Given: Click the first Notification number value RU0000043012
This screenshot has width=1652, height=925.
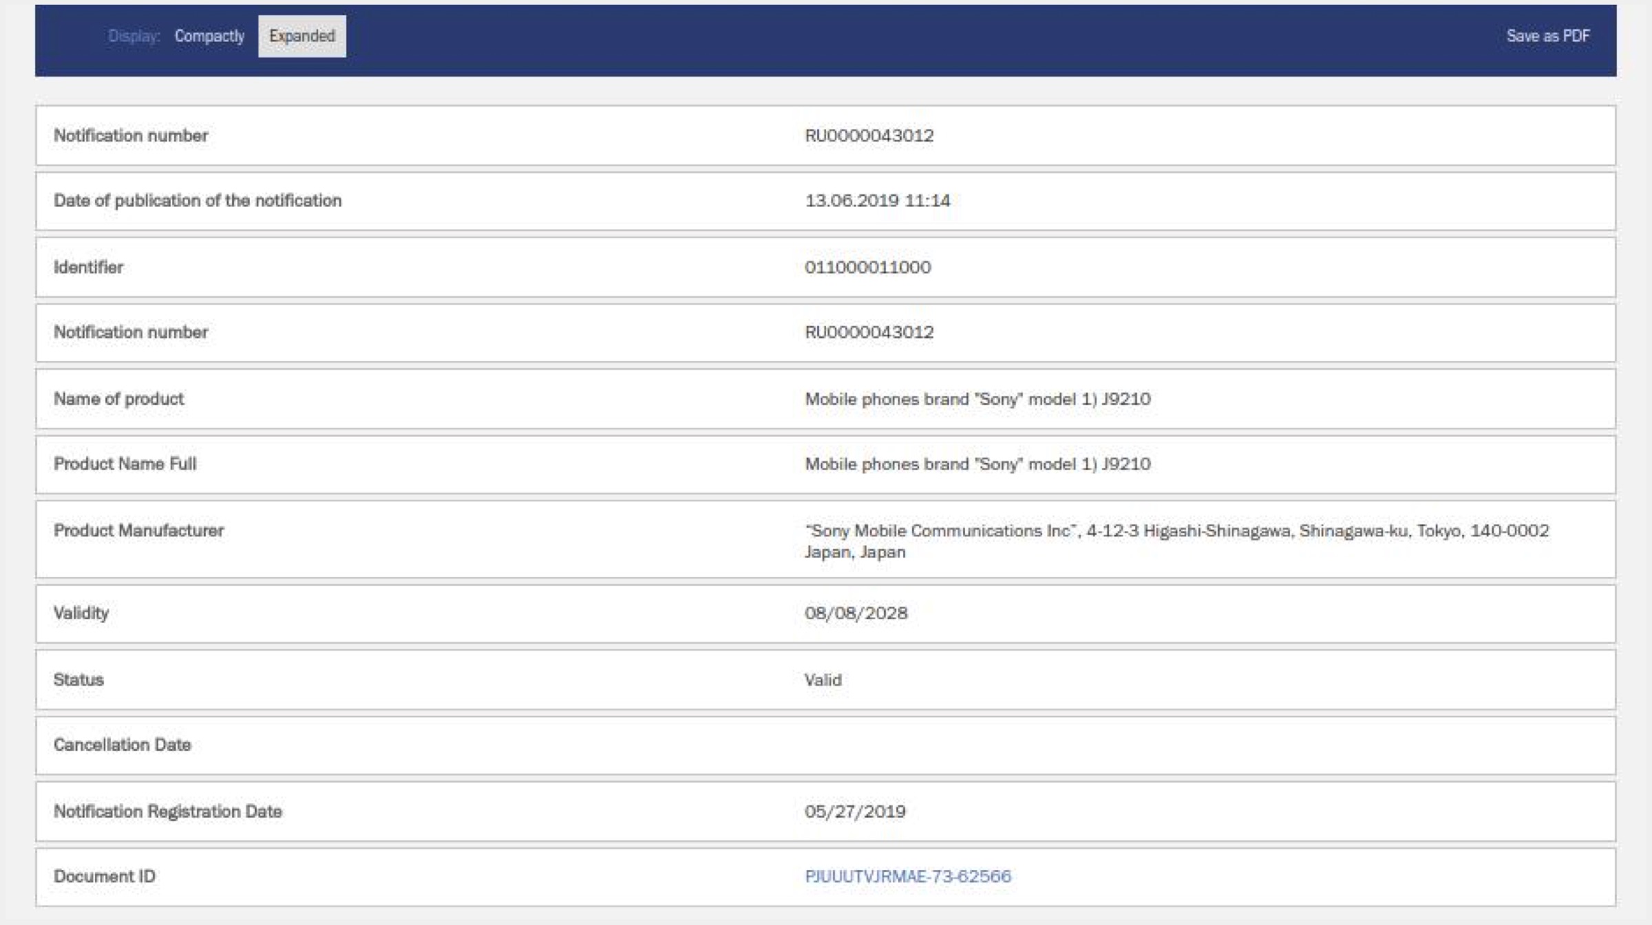Looking at the screenshot, I should pos(869,135).
